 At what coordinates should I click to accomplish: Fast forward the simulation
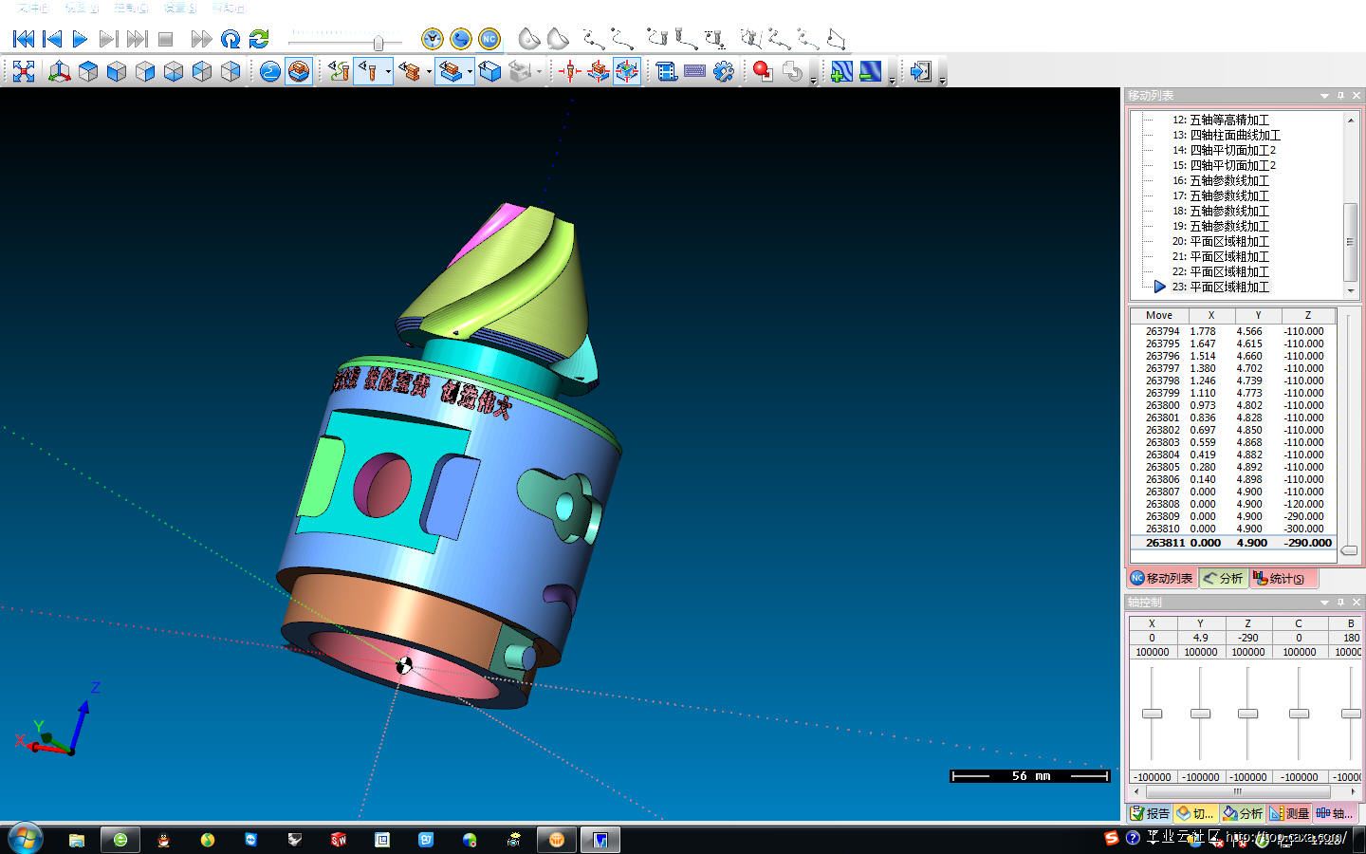tap(201, 39)
